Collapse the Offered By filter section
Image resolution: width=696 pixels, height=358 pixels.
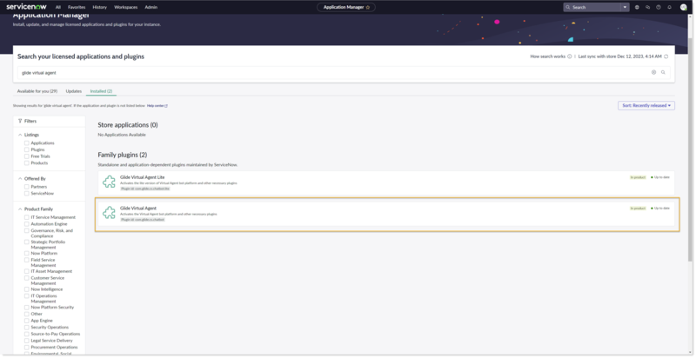point(20,178)
